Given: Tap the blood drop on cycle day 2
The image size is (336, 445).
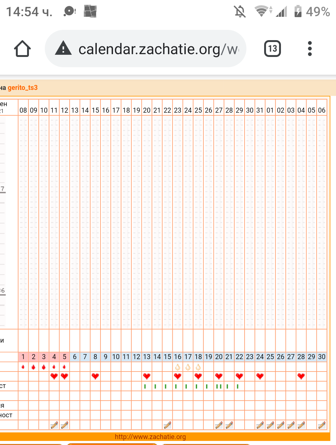Looking at the screenshot, I should [x=34, y=367].
